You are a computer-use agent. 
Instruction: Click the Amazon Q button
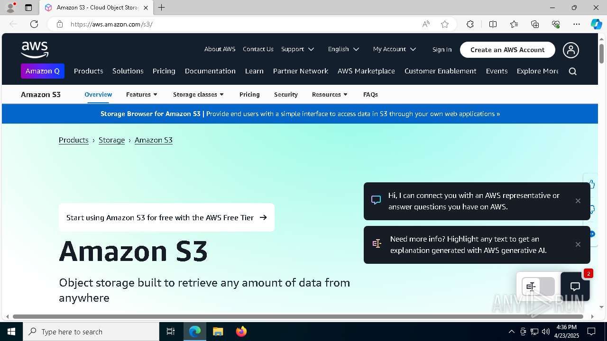click(43, 71)
